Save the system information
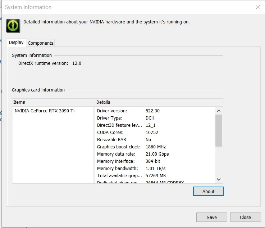The image size is (265, 228). (x=211, y=217)
